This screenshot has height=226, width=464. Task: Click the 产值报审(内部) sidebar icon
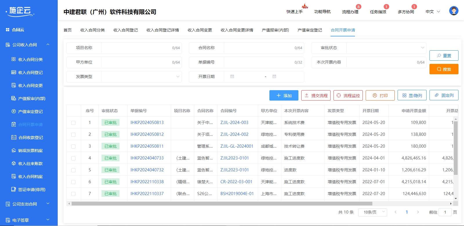point(14,98)
